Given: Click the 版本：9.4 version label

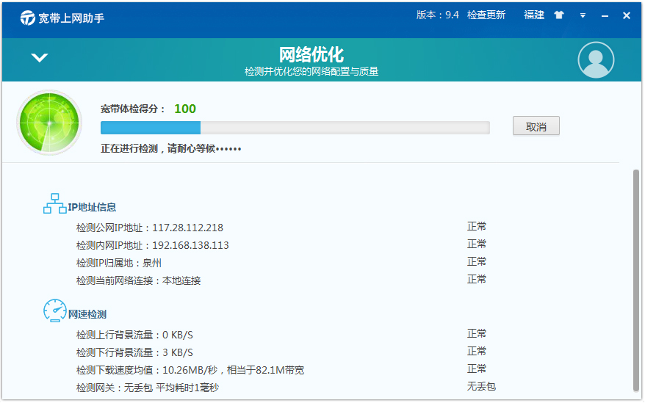Looking at the screenshot, I should tap(437, 15).
